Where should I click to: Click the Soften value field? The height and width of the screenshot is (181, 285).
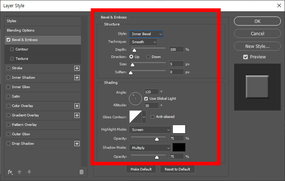click(x=176, y=72)
